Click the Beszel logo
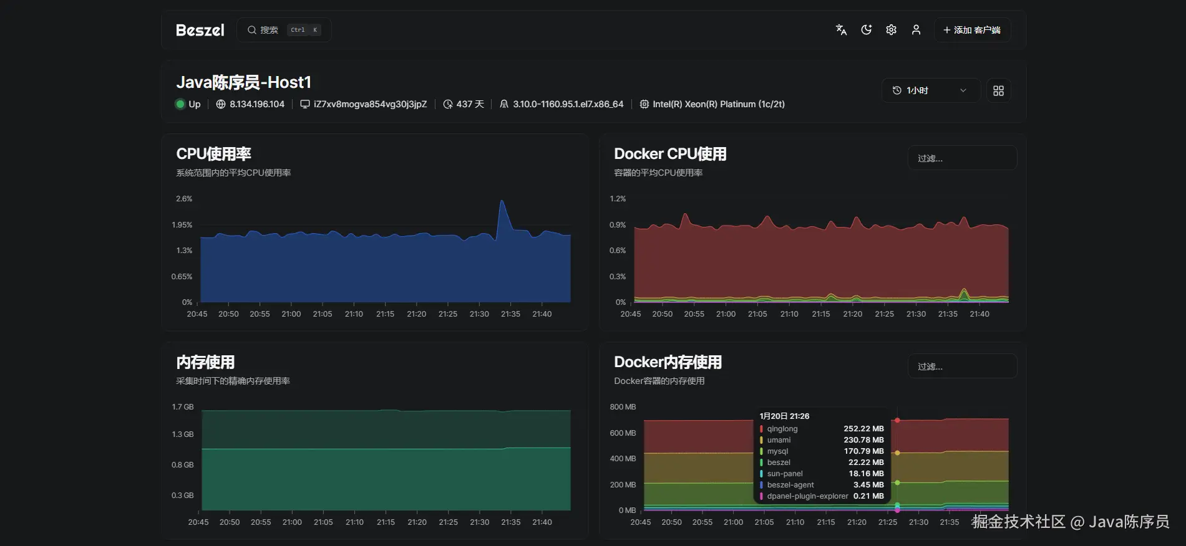The width and height of the screenshot is (1186, 546). 200,30
